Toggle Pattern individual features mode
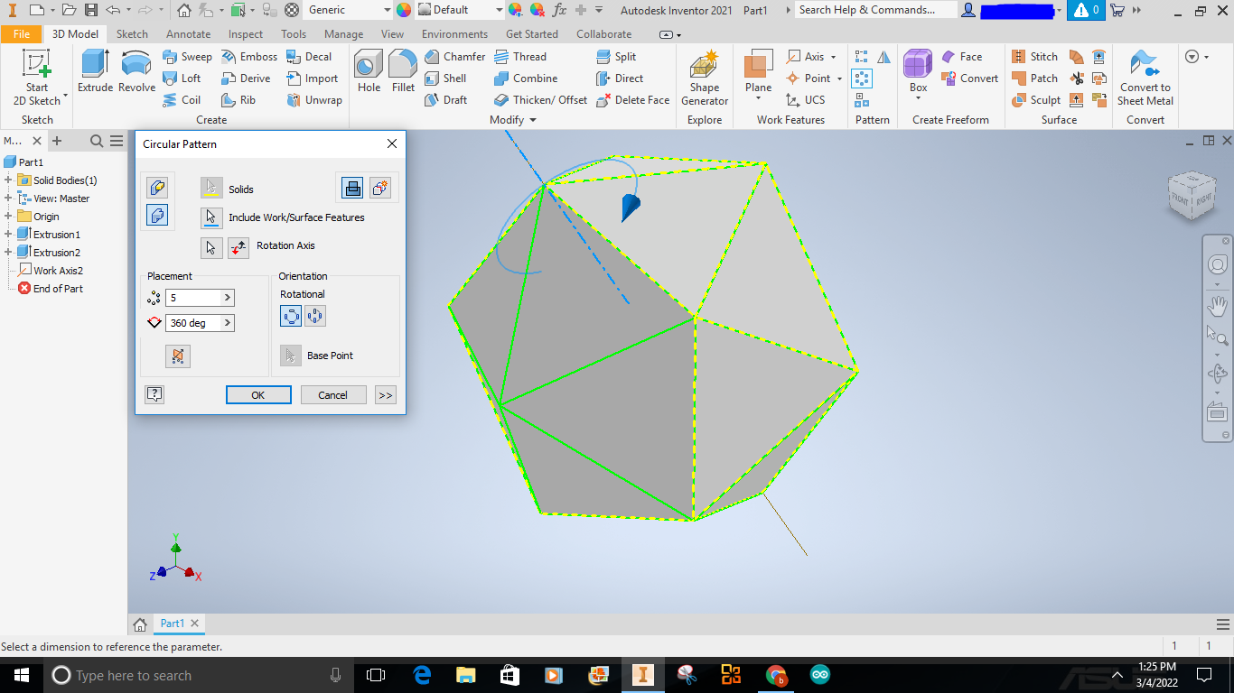Screen dimensions: 1234x693 [x=156, y=188]
